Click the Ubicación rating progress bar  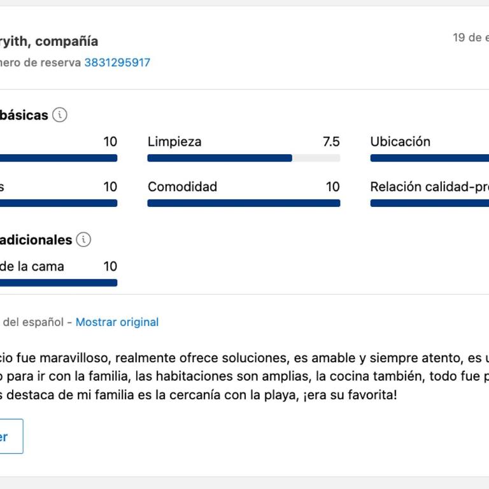(429, 158)
